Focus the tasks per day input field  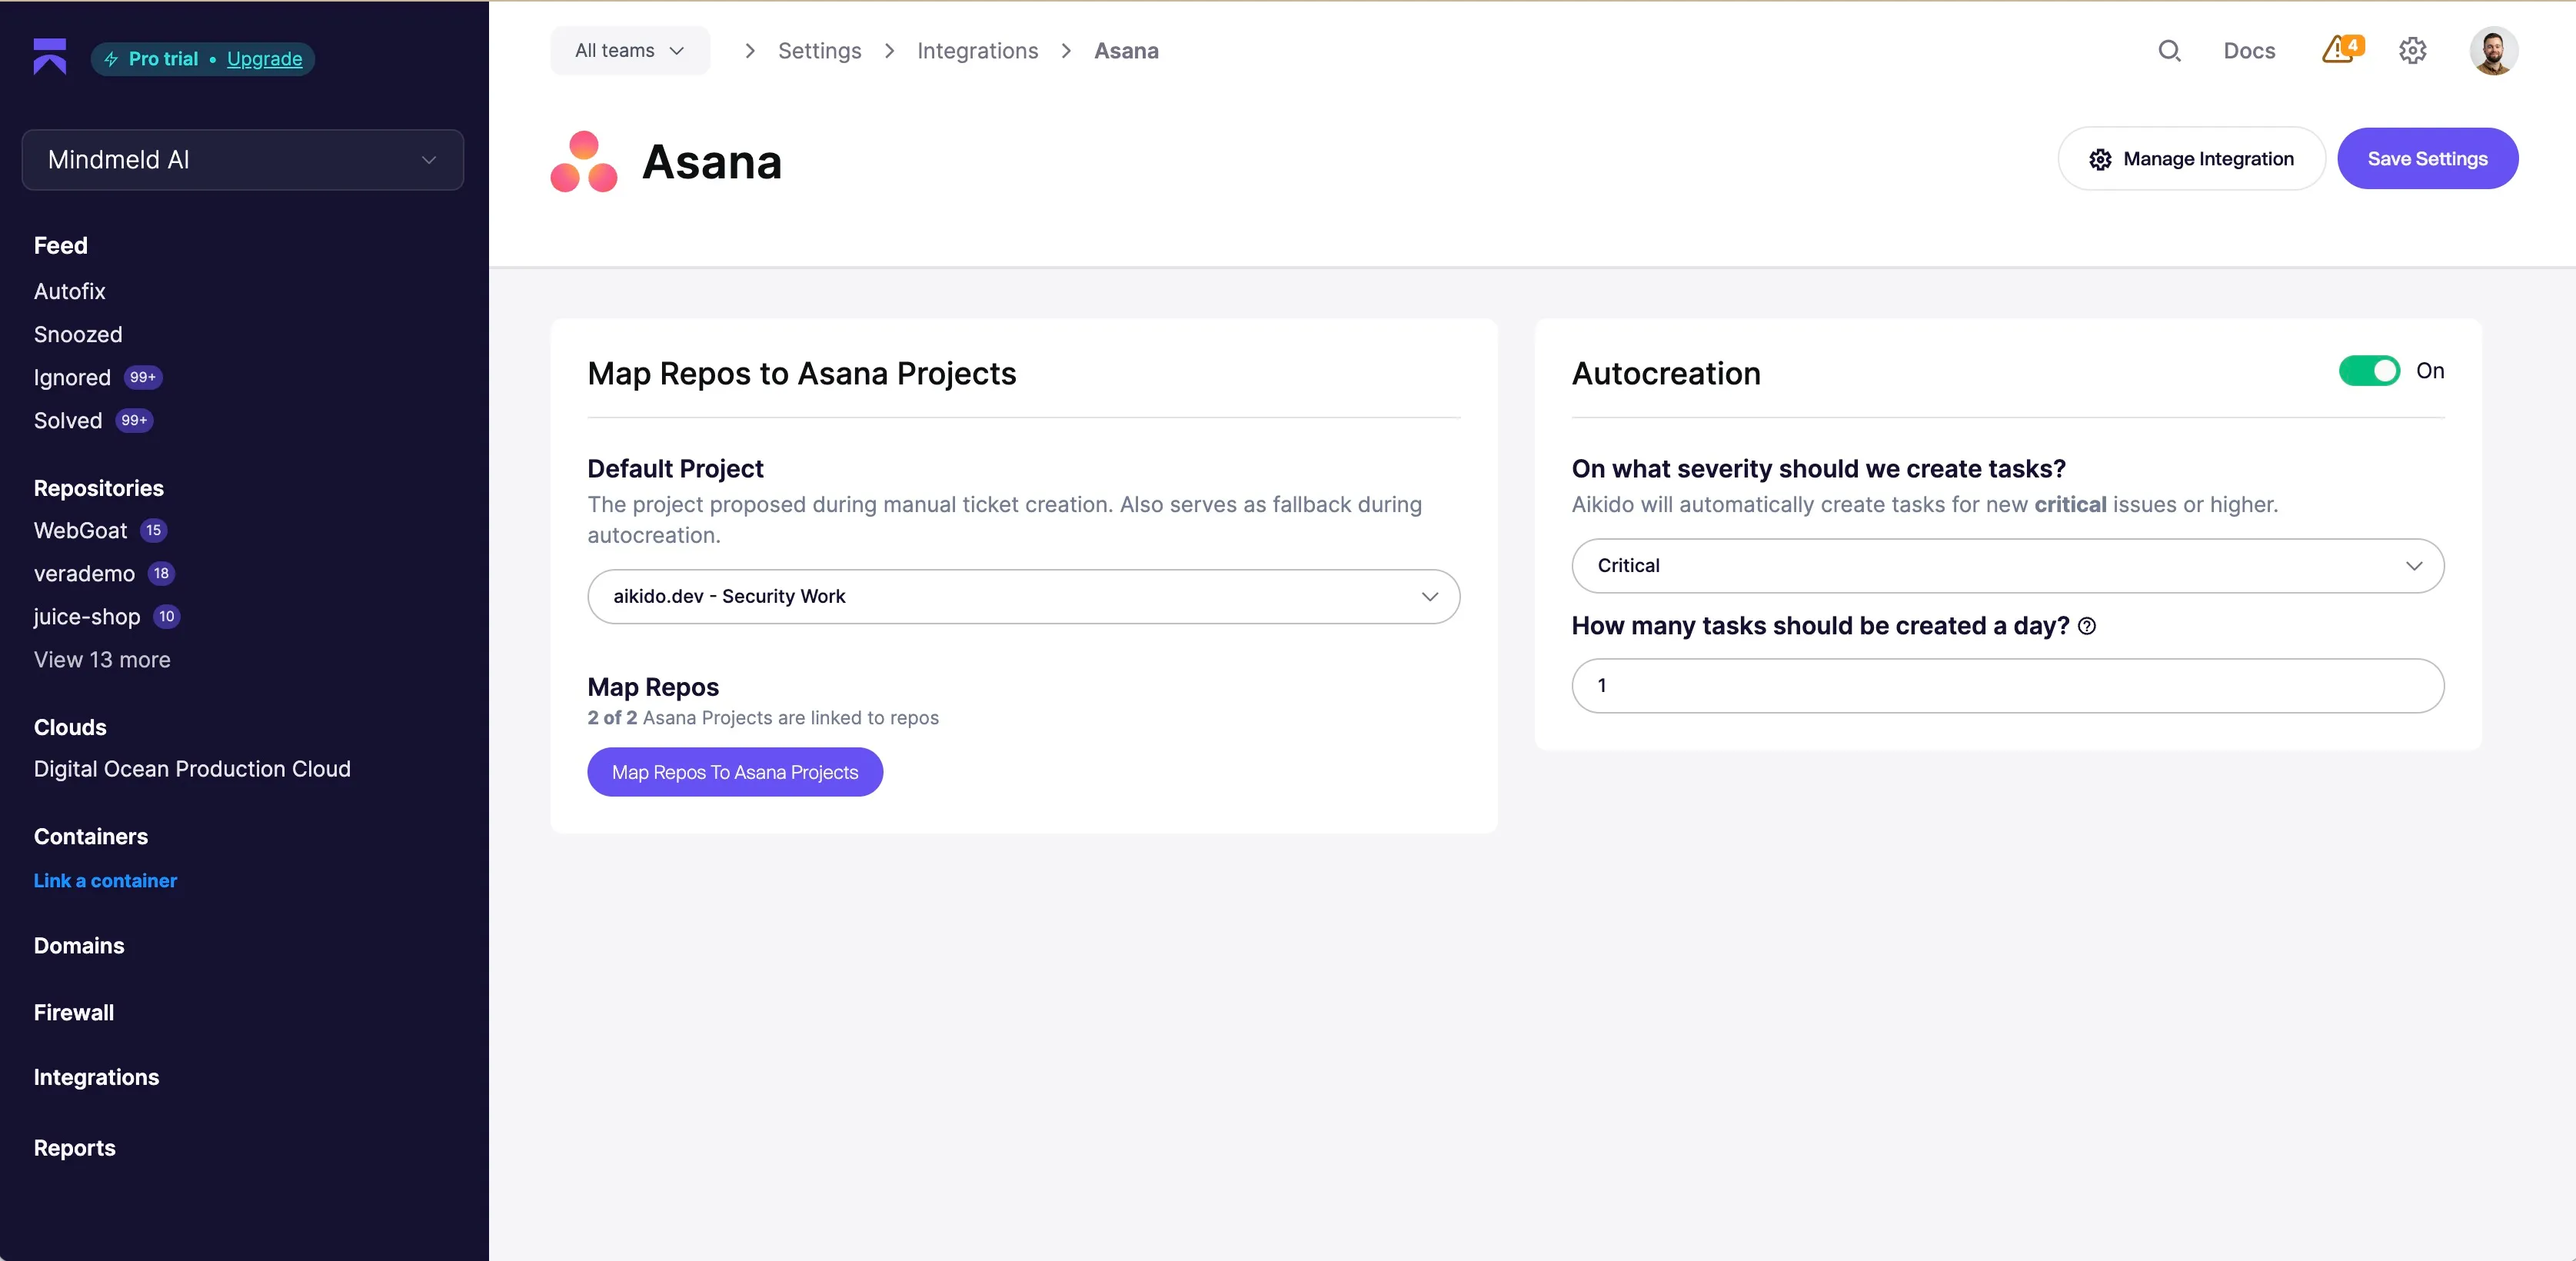point(2007,686)
